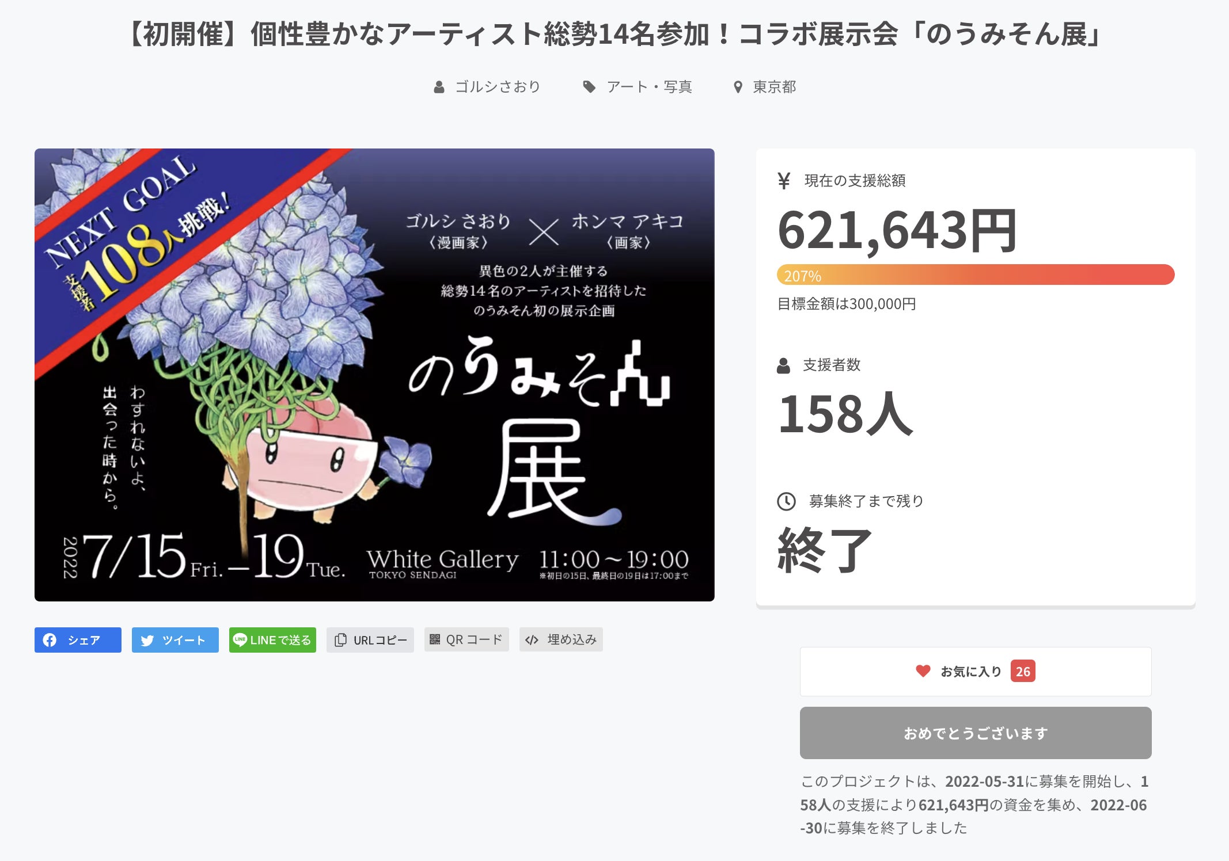The width and height of the screenshot is (1229, 861).
Task: Click the project owner person icon
Action: click(x=439, y=87)
